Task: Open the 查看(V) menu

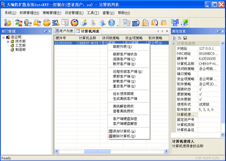Action: (108, 13)
